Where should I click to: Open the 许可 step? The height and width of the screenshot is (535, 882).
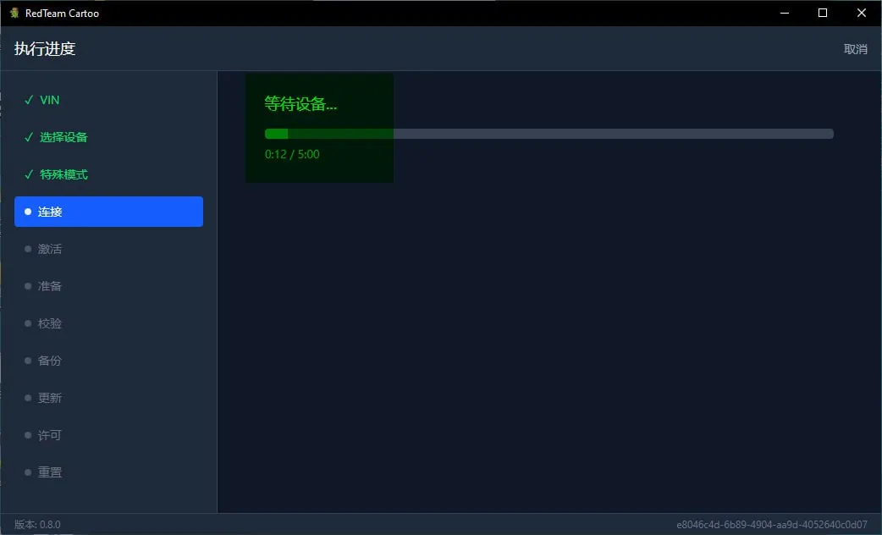click(108, 435)
